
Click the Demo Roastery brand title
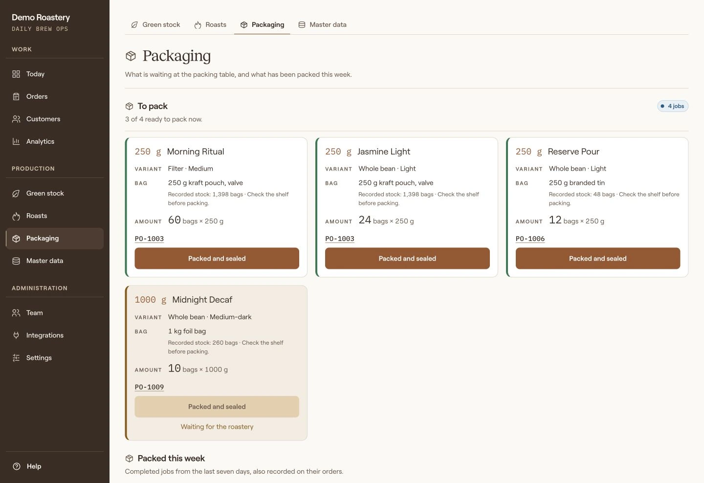pyautogui.click(x=41, y=17)
